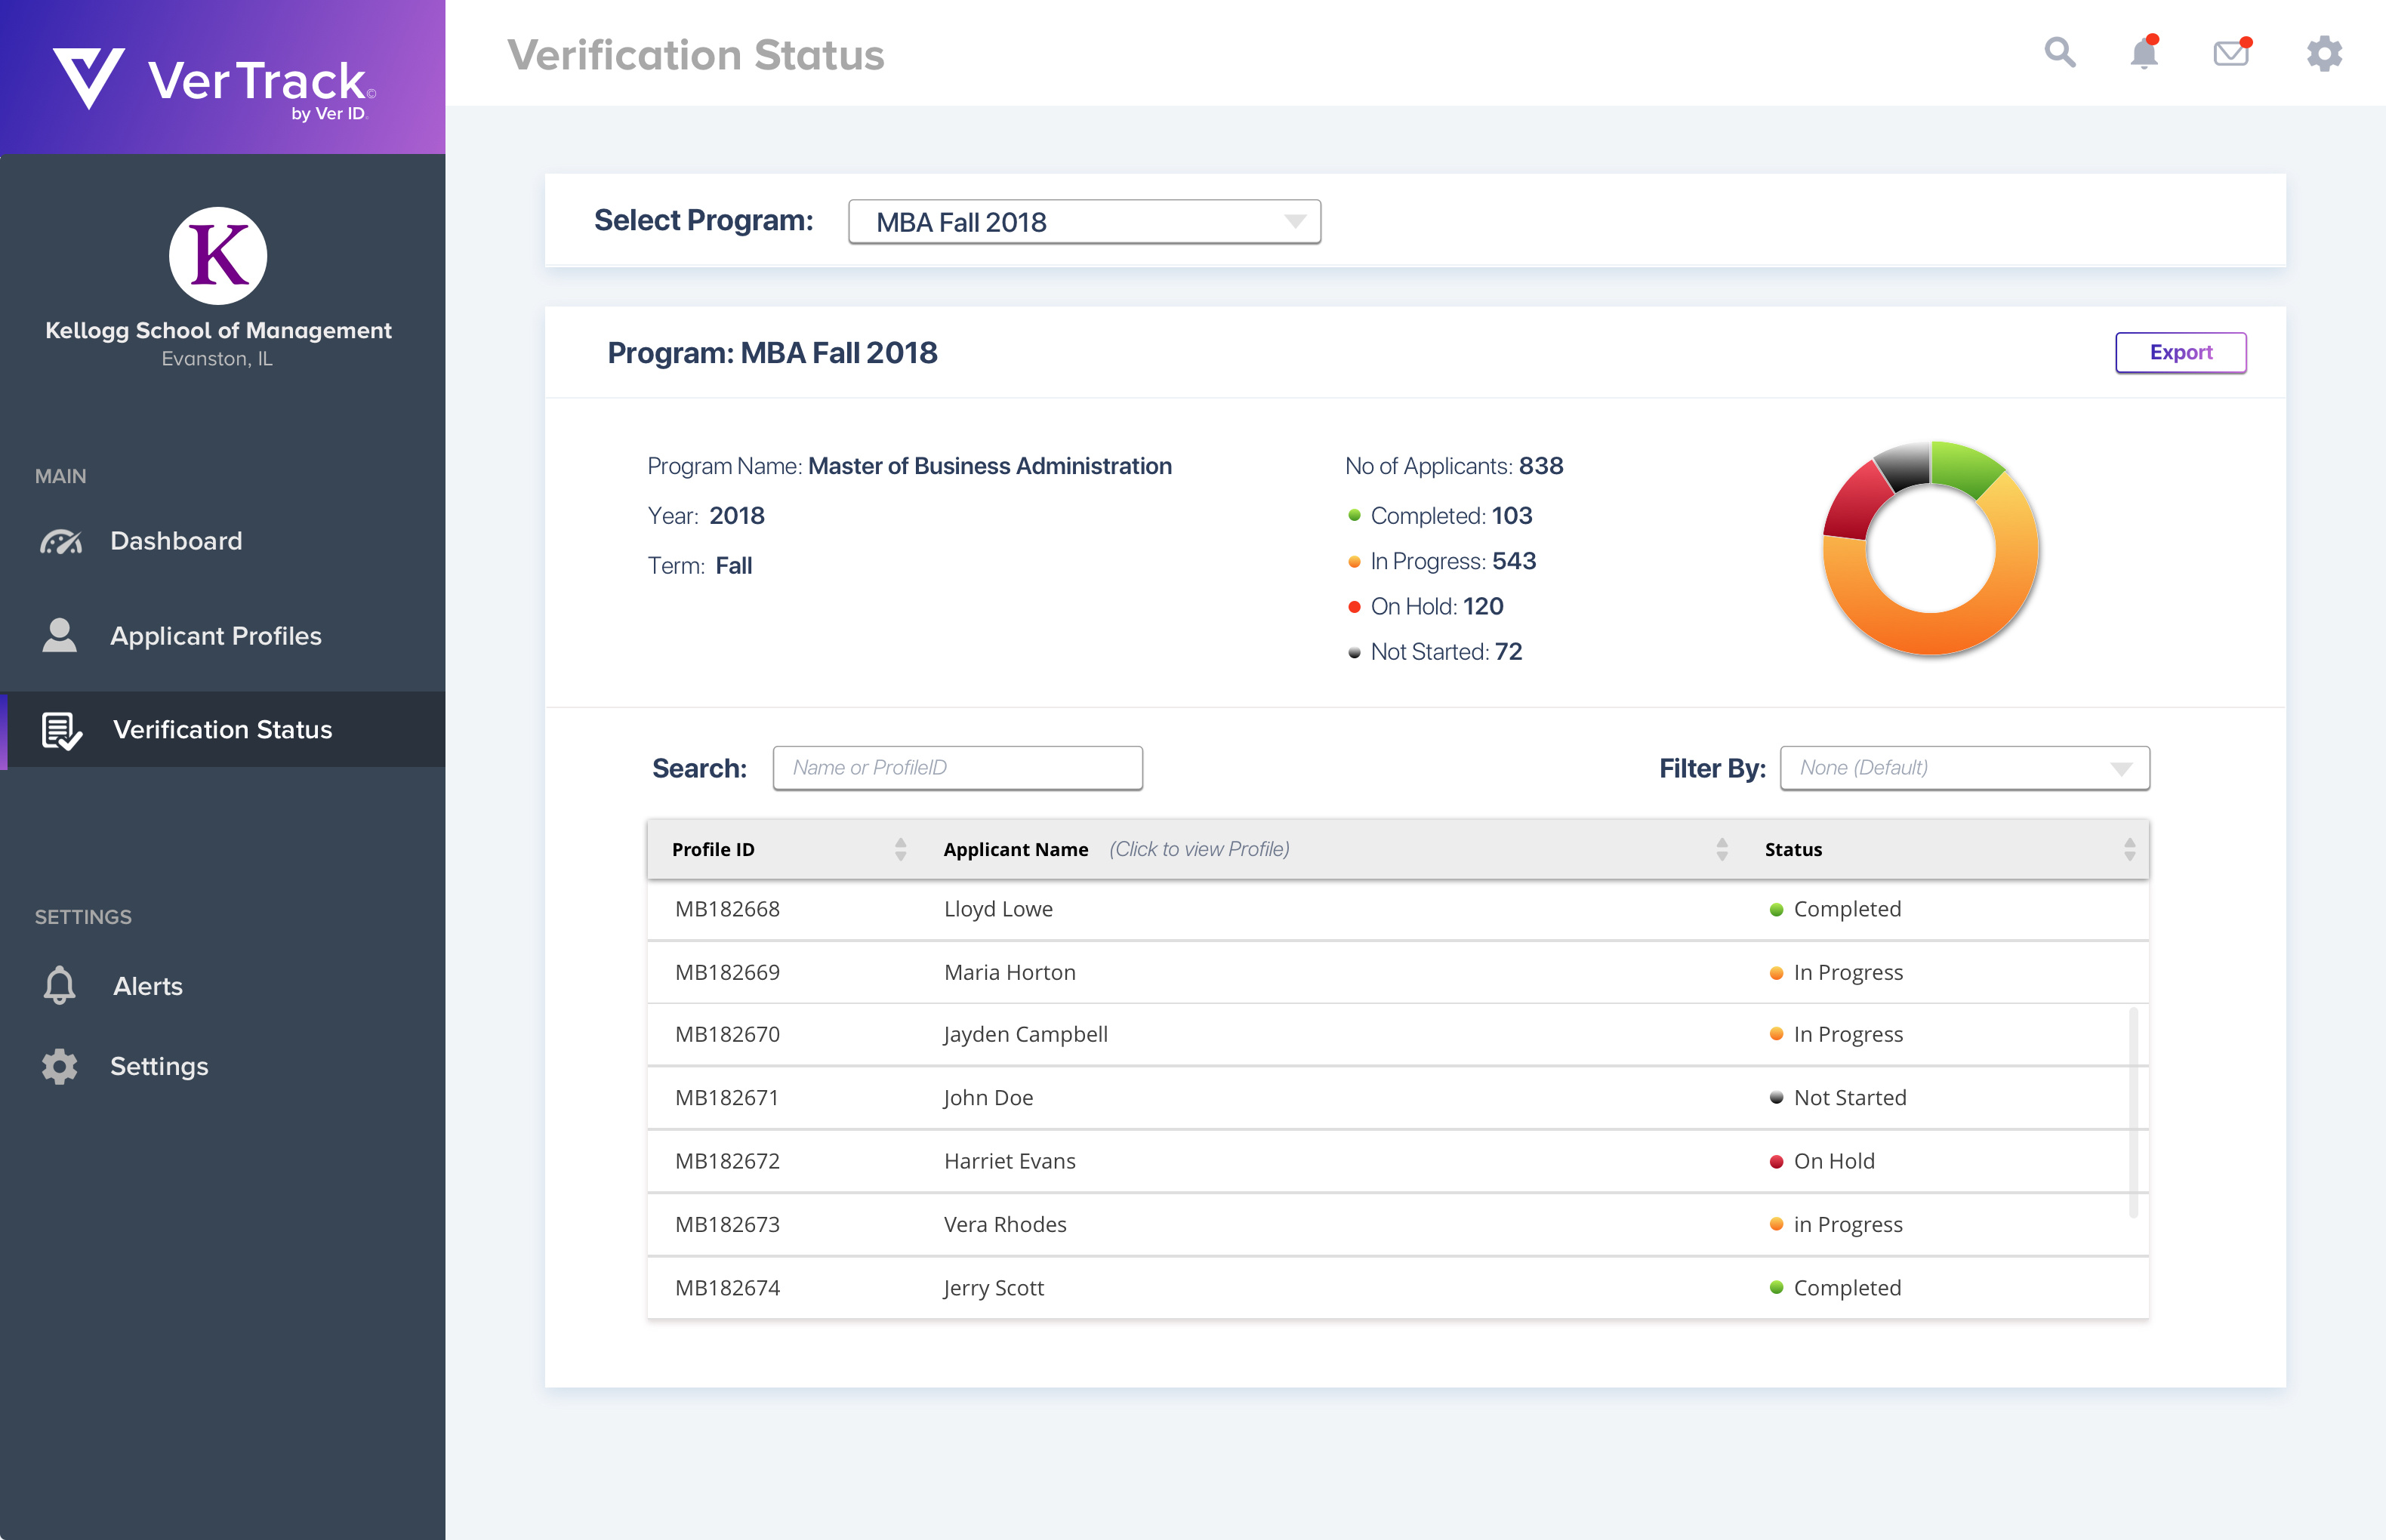The image size is (2386, 1540).
Task: Click the Dashboard gauge icon in sidebar
Action: point(60,541)
